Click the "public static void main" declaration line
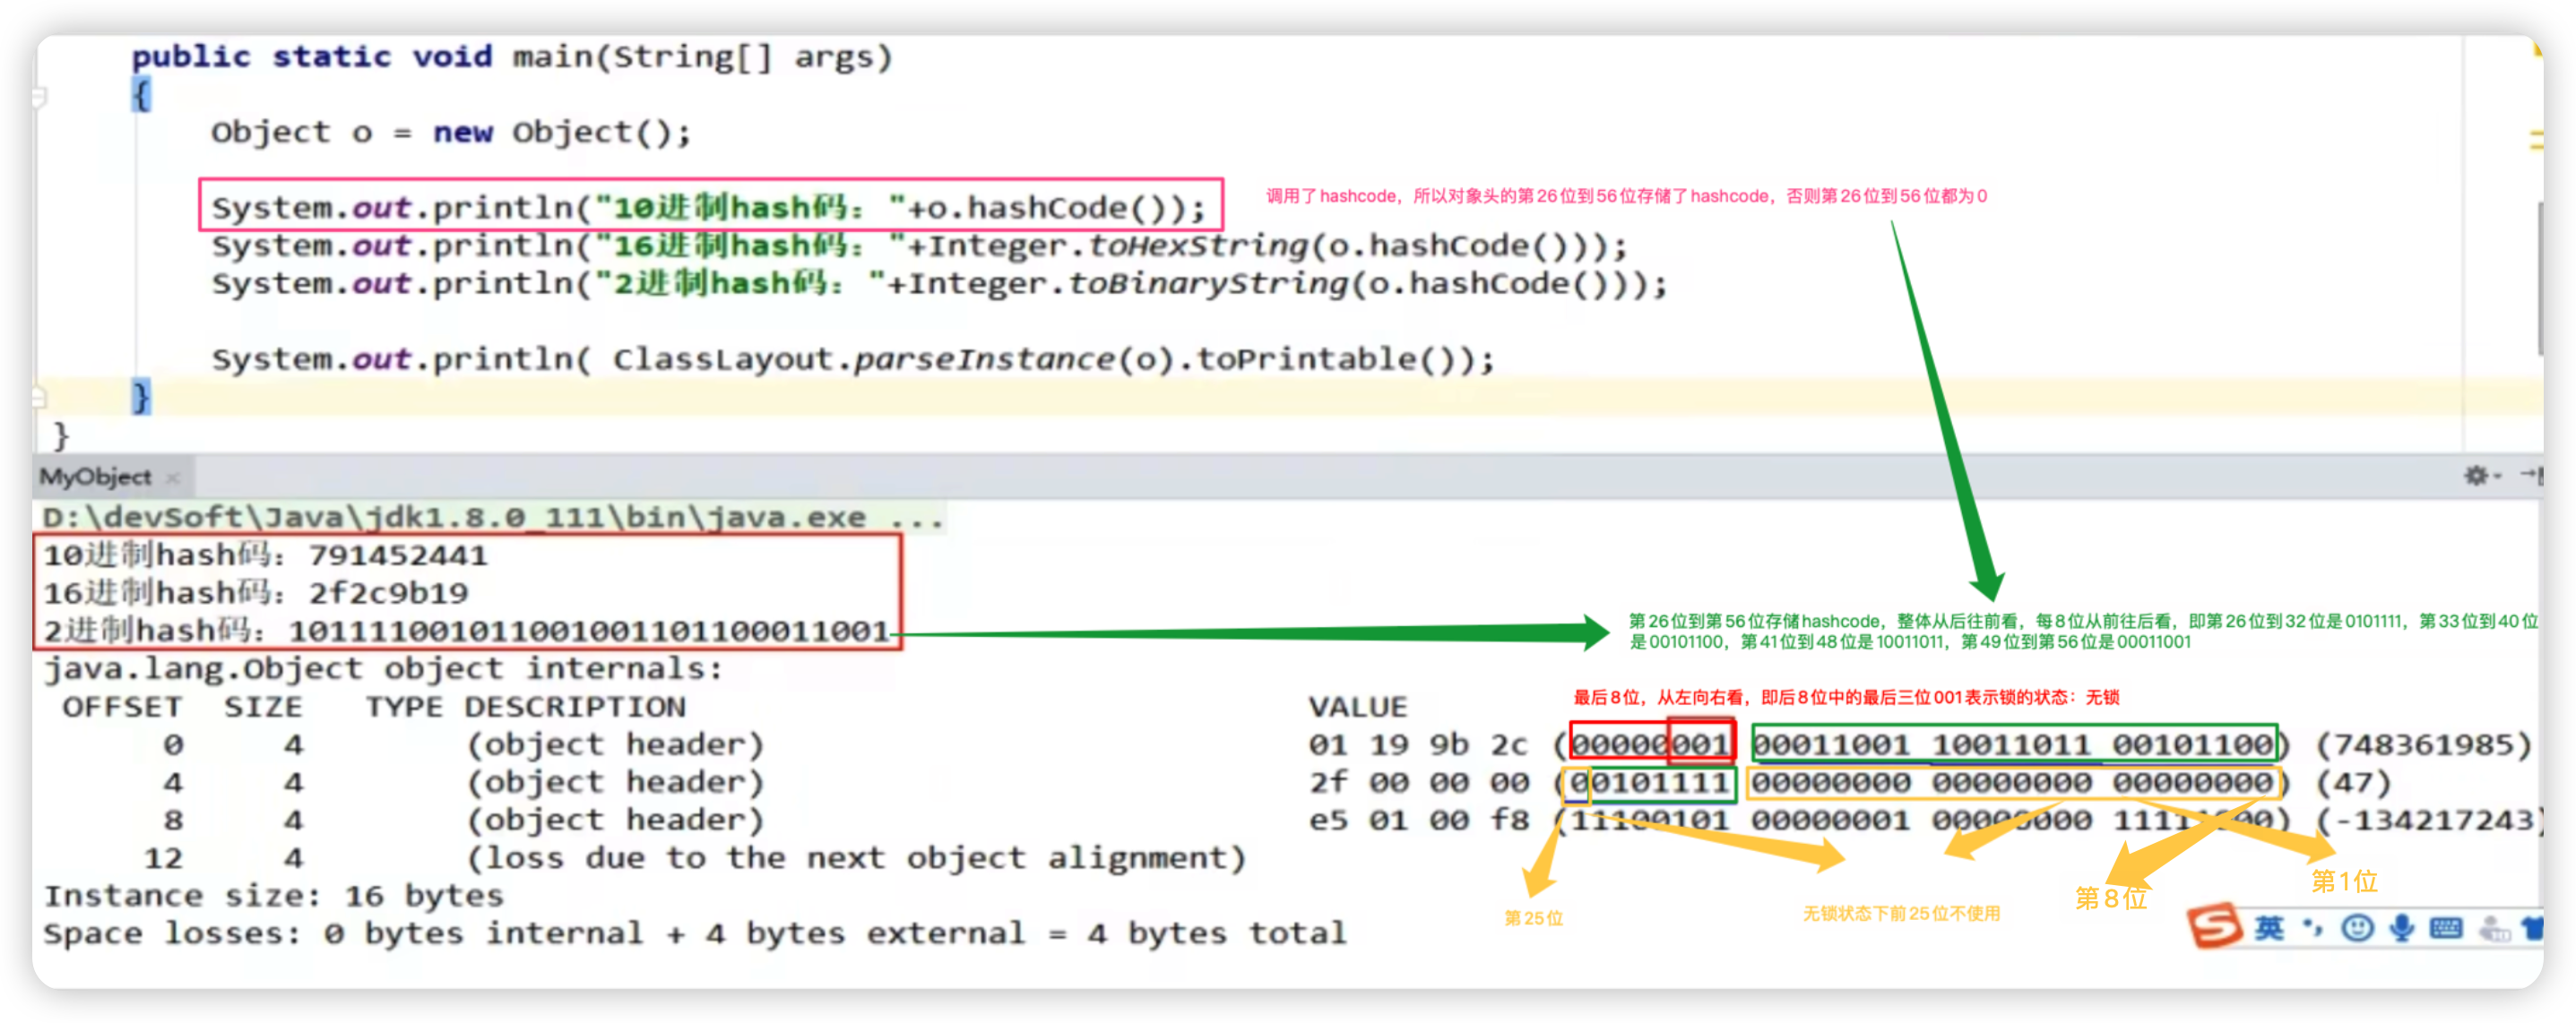Screen dimensions: 2576x1023 pyautogui.click(x=511, y=56)
